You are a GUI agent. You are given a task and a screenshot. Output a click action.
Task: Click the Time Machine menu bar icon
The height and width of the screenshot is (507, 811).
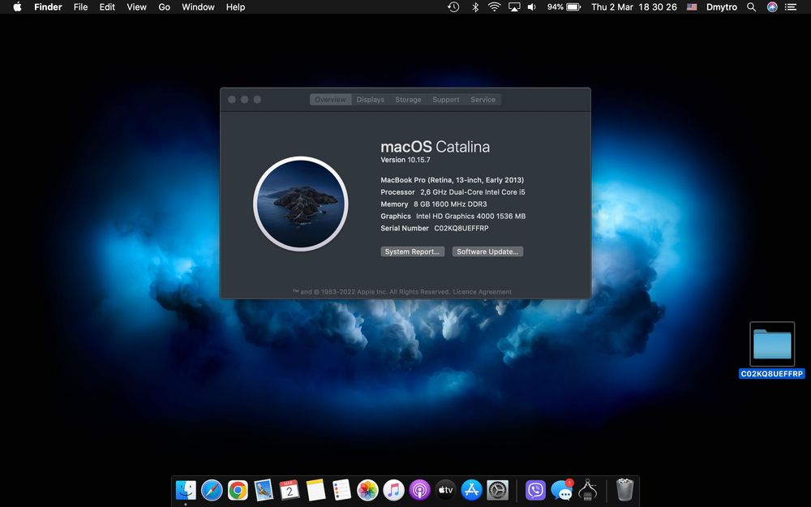(x=453, y=6)
